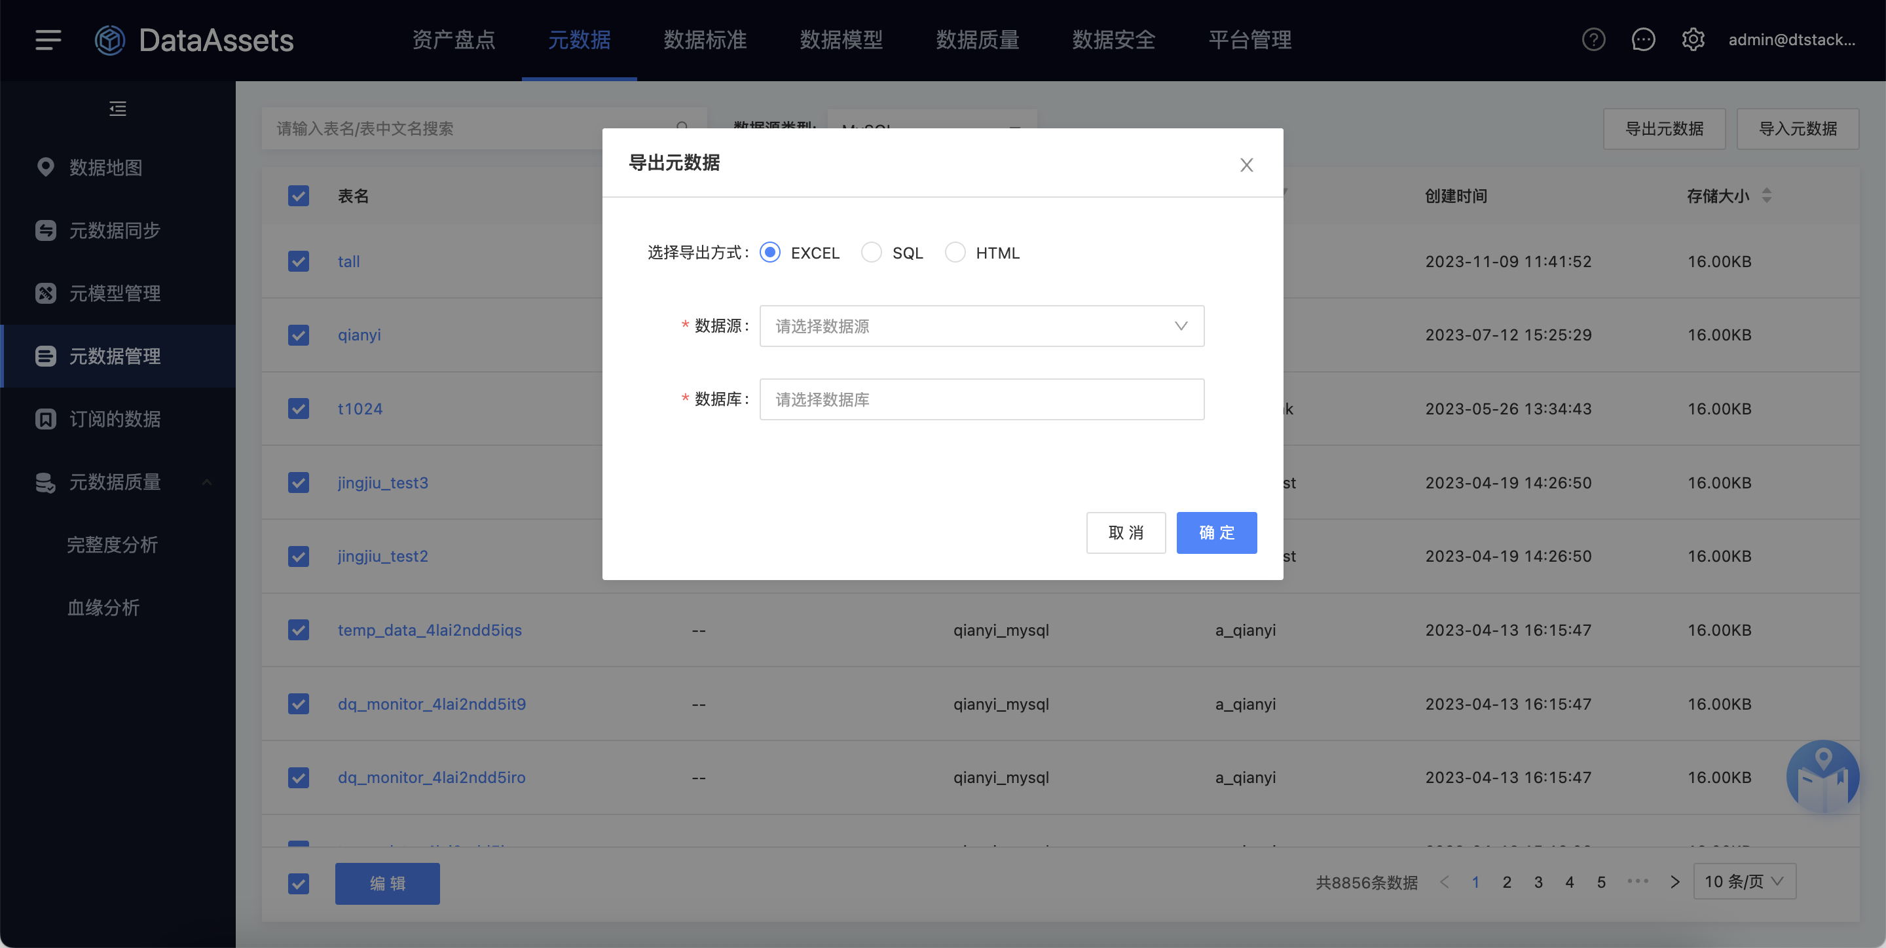Open 血缘分析 in sidebar

tap(103, 608)
